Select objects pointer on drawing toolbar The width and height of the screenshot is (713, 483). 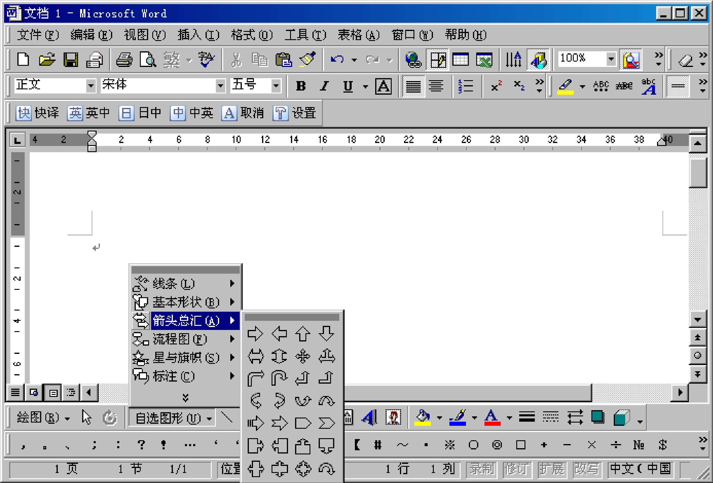[x=87, y=418]
